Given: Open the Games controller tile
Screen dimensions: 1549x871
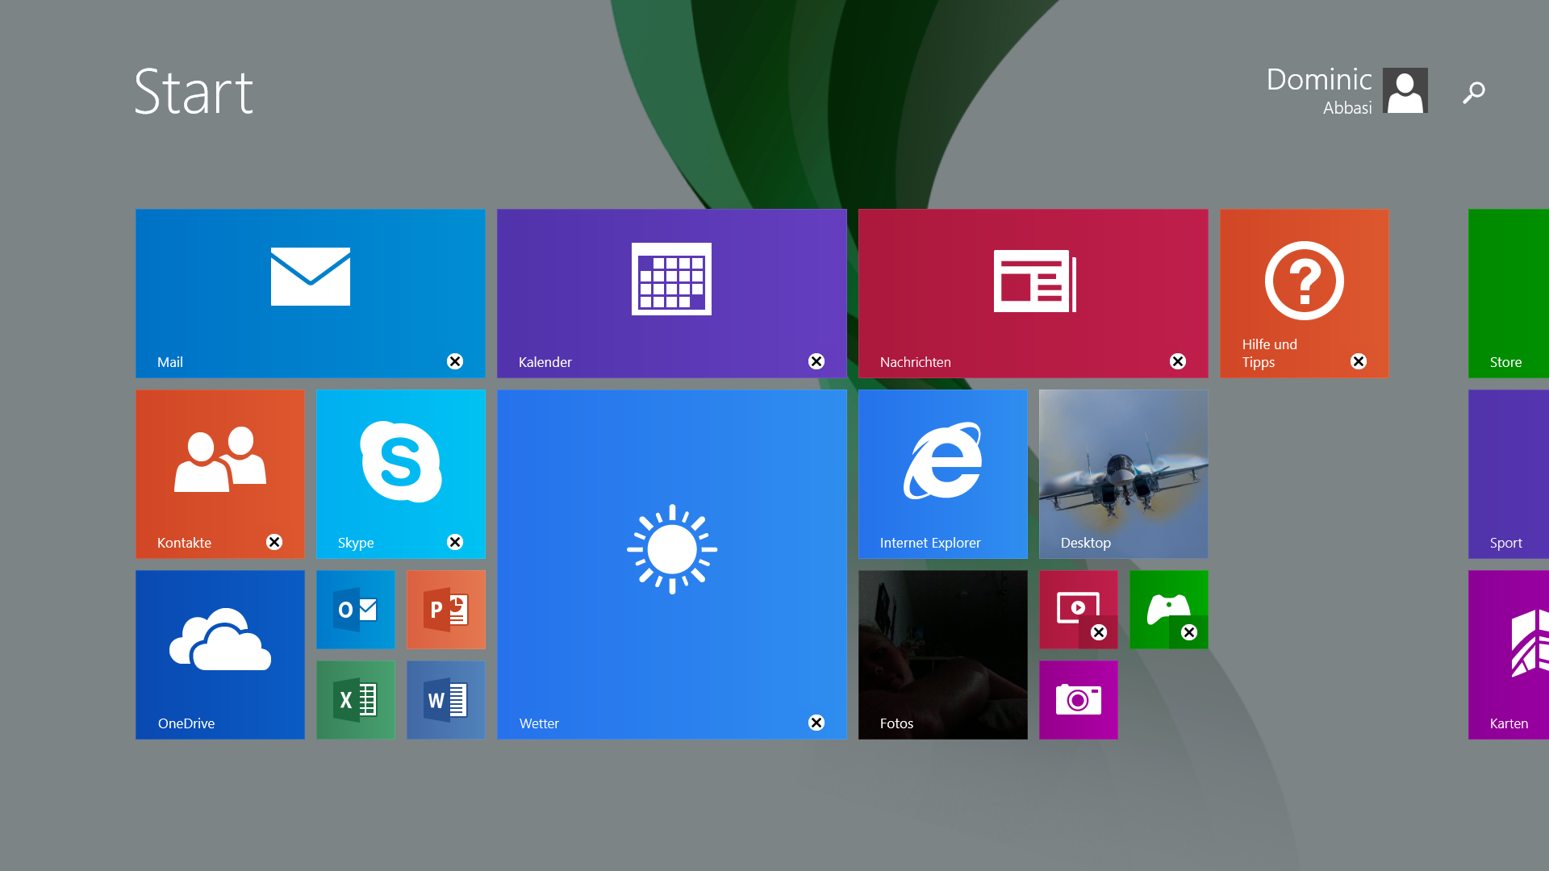Looking at the screenshot, I should pyautogui.click(x=1169, y=610).
